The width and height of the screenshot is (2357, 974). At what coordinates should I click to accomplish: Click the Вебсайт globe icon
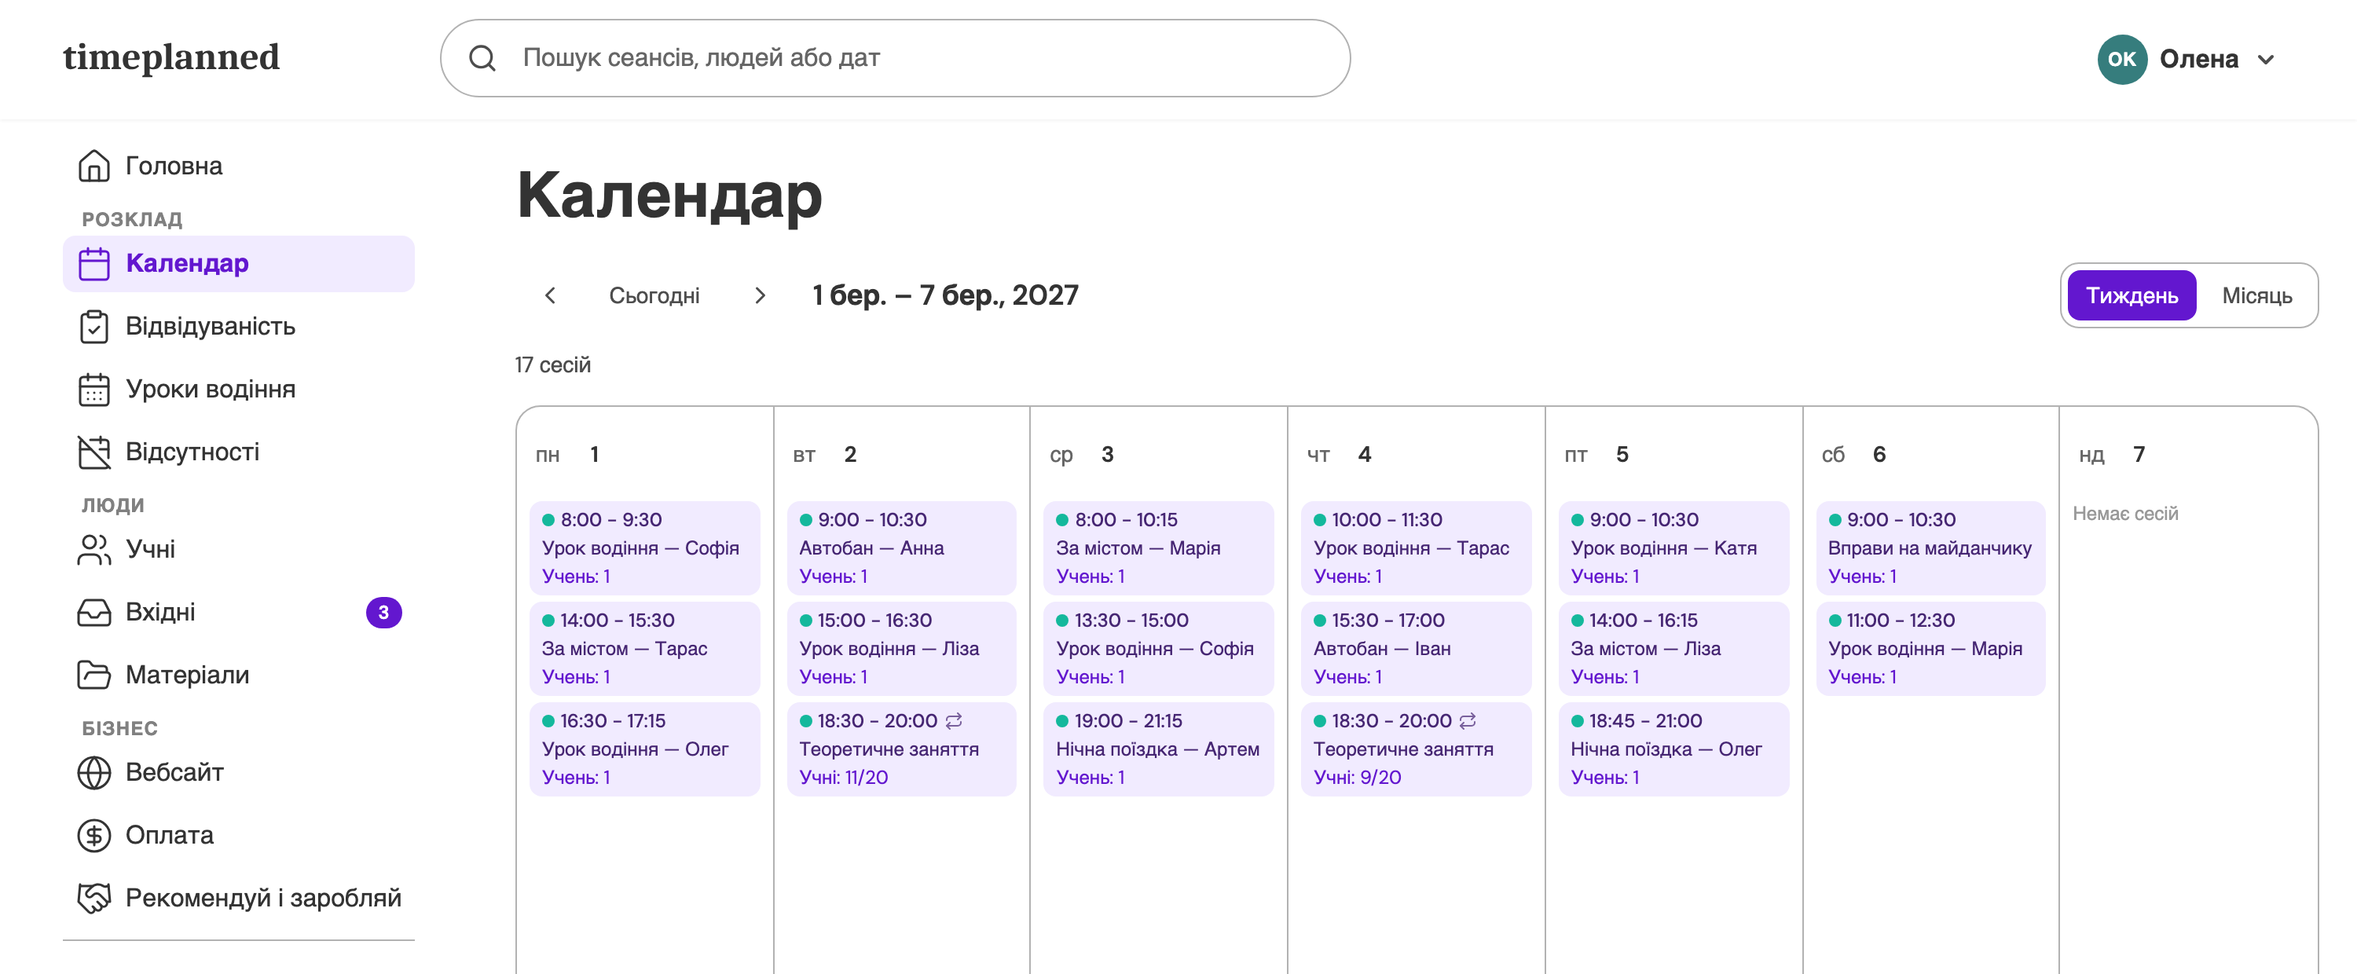(x=94, y=773)
